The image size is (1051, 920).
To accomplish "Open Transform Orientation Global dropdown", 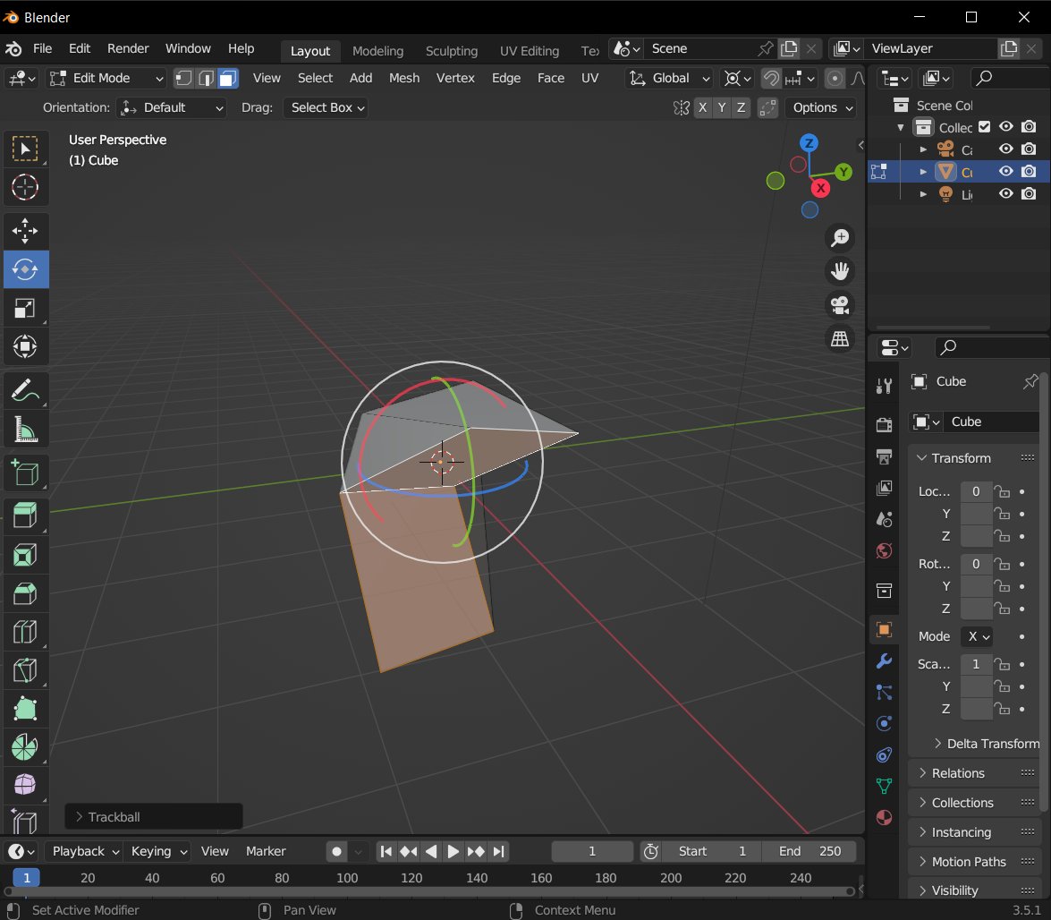I will (669, 79).
